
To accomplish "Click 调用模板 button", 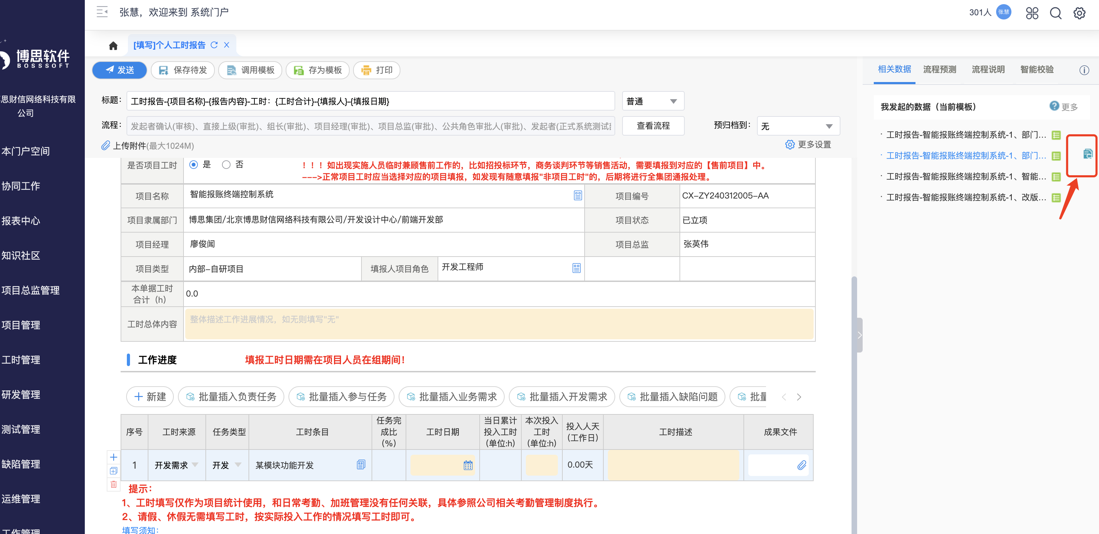I will point(251,70).
